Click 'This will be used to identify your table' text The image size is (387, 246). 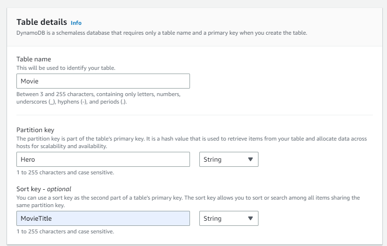pyautogui.click(x=66, y=68)
